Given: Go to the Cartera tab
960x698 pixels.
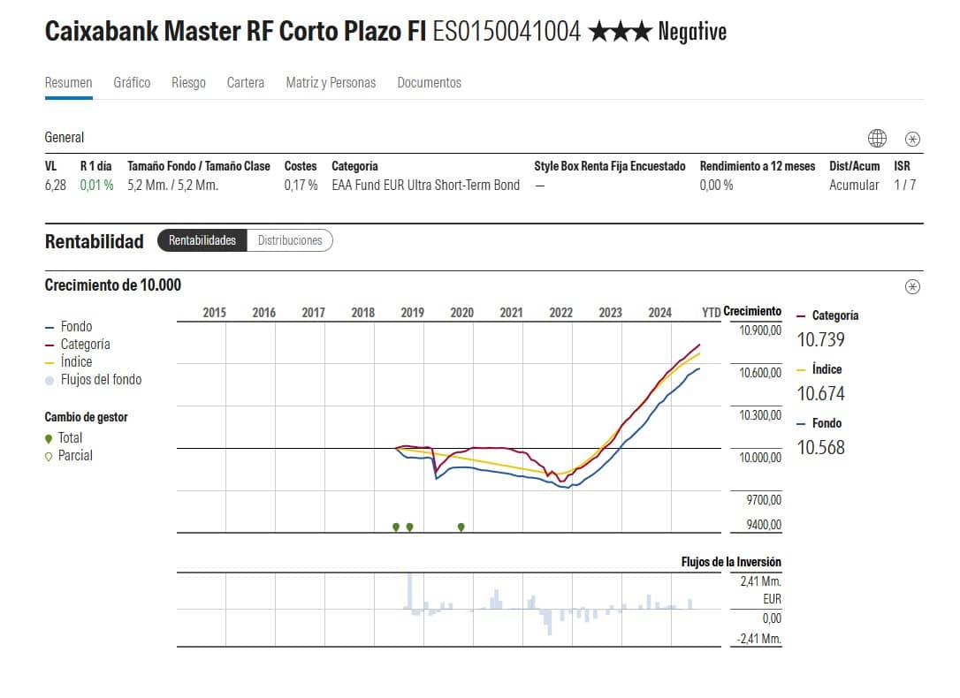Looking at the screenshot, I should click(x=246, y=82).
